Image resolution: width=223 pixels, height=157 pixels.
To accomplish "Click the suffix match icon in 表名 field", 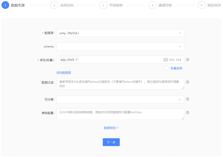I will click(x=179, y=60).
